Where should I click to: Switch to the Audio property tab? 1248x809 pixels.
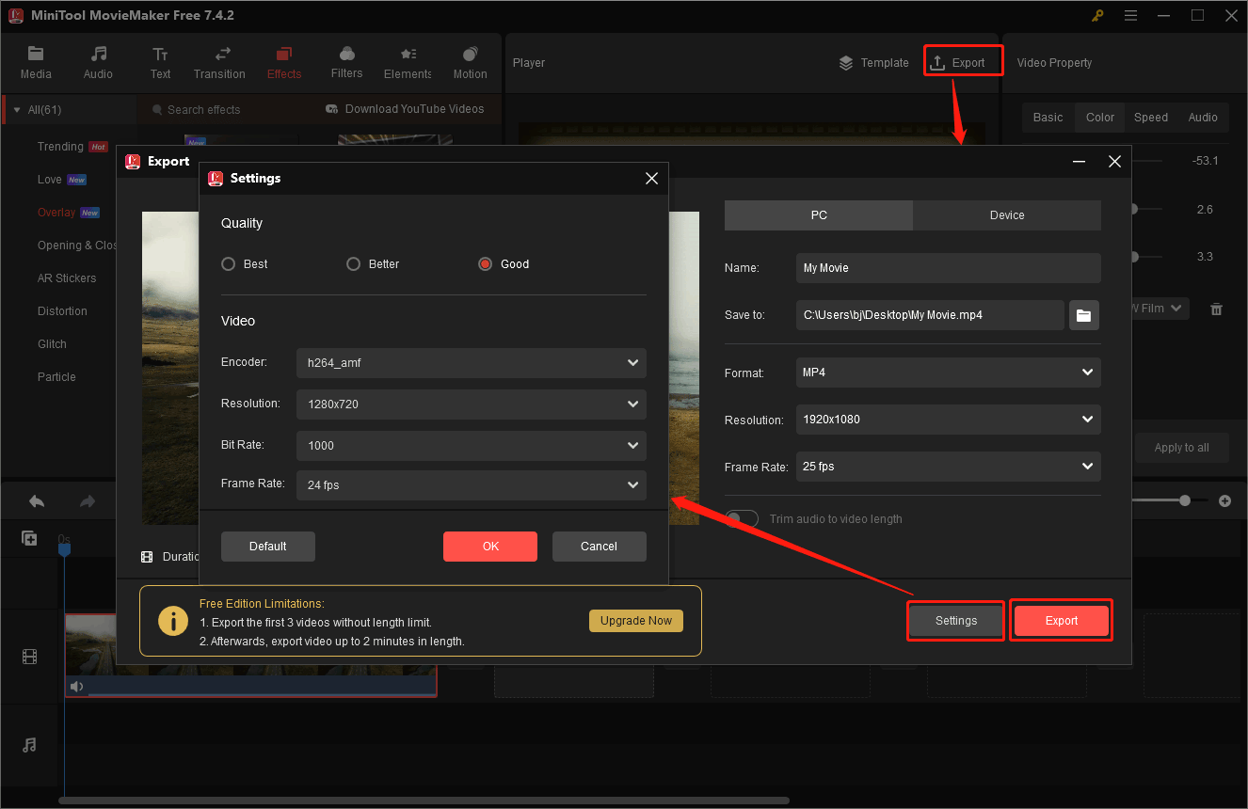(1203, 118)
